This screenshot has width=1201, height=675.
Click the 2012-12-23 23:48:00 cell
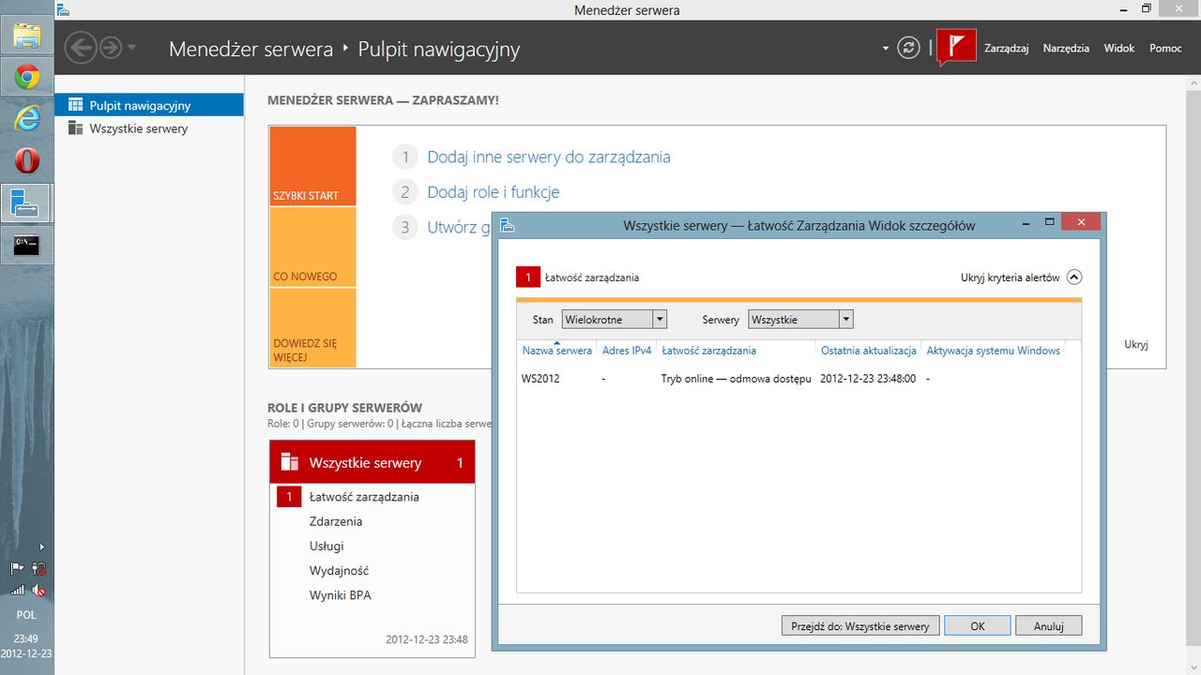click(868, 379)
